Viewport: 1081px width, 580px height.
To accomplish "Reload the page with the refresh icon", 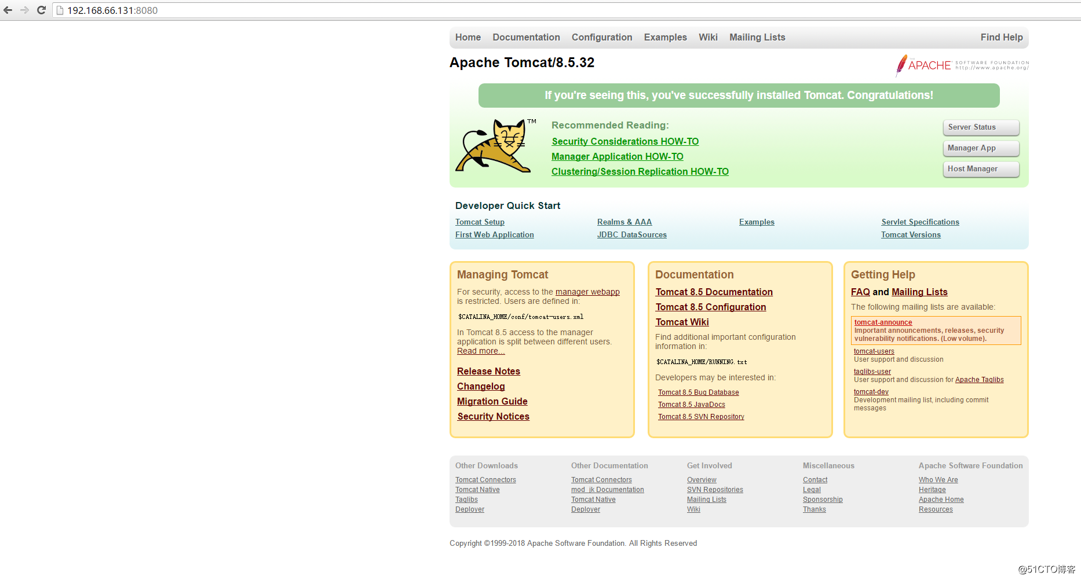I will click(41, 10).
